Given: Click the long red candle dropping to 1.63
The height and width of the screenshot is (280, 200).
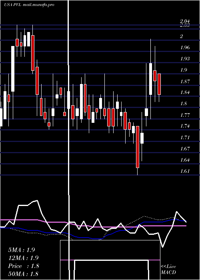Looking at the screenshot, I should (x=138, y=147).
